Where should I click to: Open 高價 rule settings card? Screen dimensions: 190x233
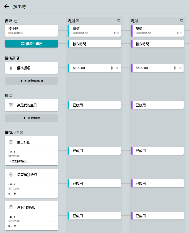tap(157, 31)
